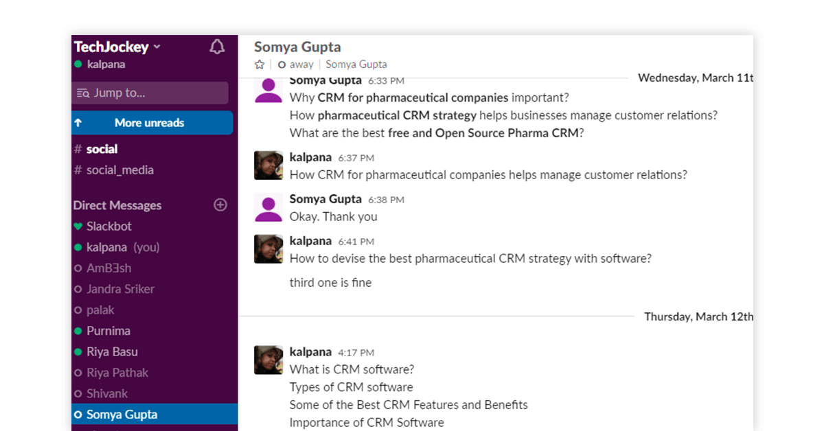824x431 pixels.
Task: Click the 6:41 PM timestamp
Action: point(356,242)
